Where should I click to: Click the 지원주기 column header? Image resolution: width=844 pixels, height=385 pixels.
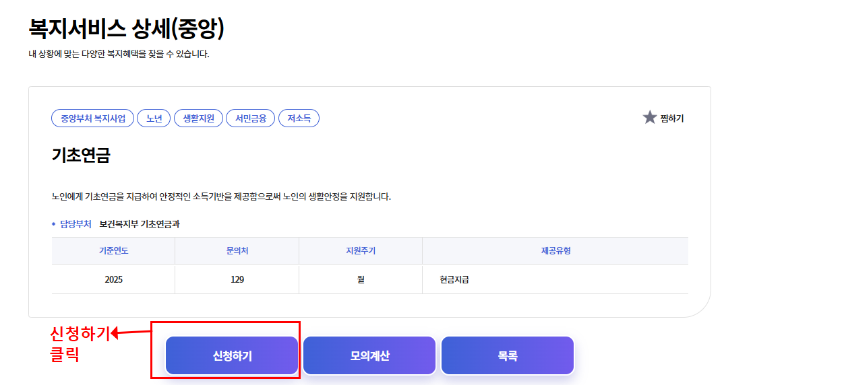(361, 251)
